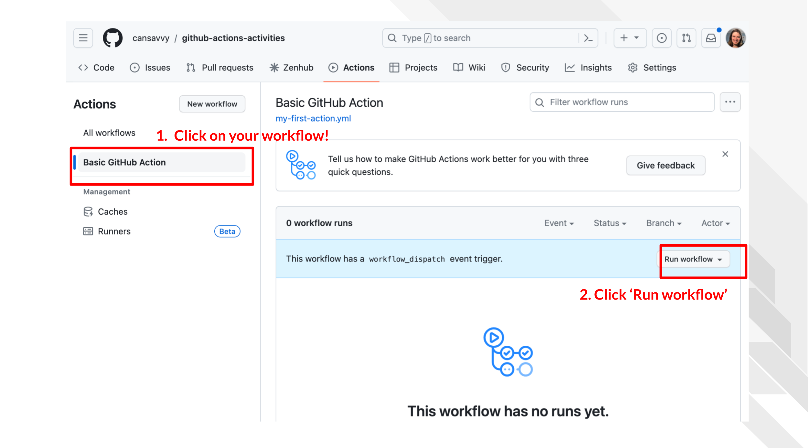The width and height of the screenshot is (808, 448).
Task: Dismiss the feedback banner with X
Action: tap(725, 154)
